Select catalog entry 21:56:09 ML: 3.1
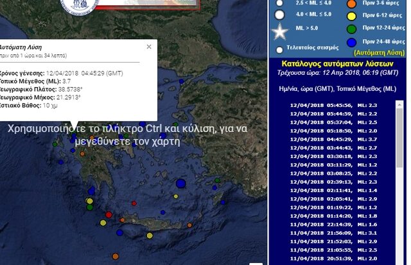 point(333,233)
